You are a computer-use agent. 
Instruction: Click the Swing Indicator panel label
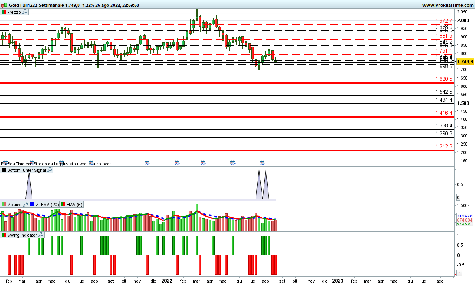pyautogui.click(x=22, y=235)
